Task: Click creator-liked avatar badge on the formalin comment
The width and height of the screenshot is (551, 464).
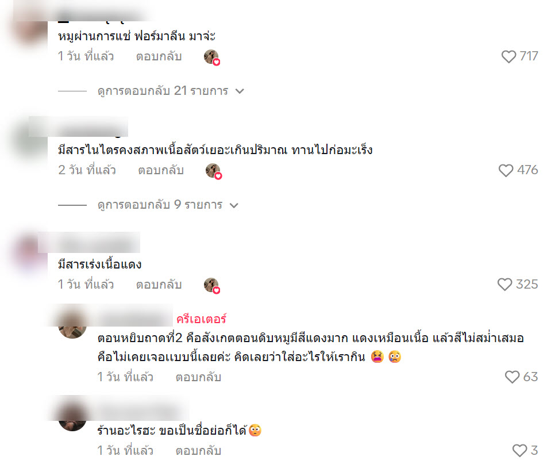Action: [212, 57]
